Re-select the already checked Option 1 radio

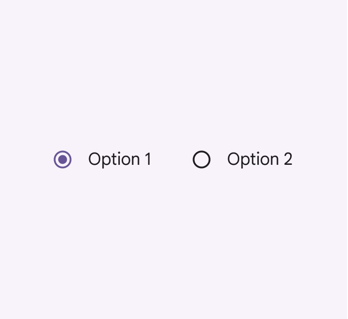(63, 159)
